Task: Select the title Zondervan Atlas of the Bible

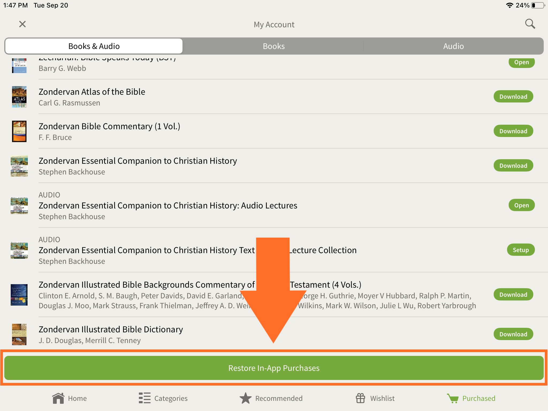Action: click(92, 92)
